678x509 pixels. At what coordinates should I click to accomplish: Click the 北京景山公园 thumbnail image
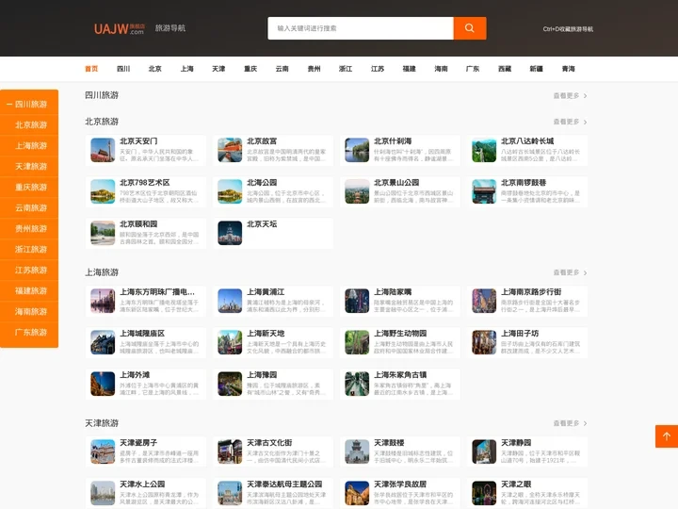[x=357, y=191]
